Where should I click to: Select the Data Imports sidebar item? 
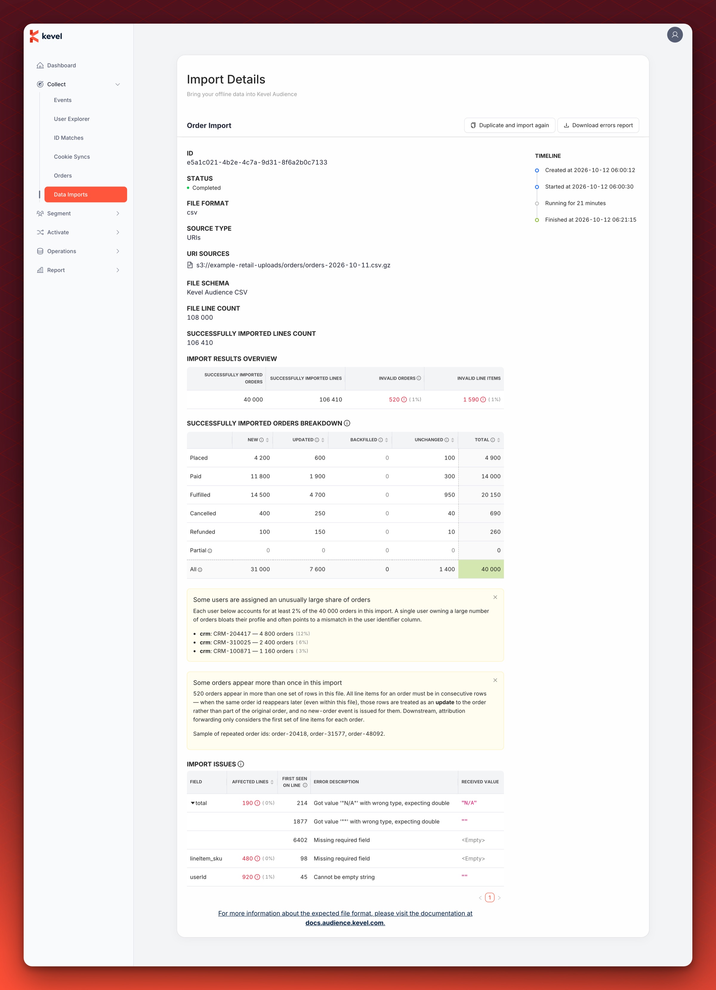pyautogui.click(x=86, y=195)
